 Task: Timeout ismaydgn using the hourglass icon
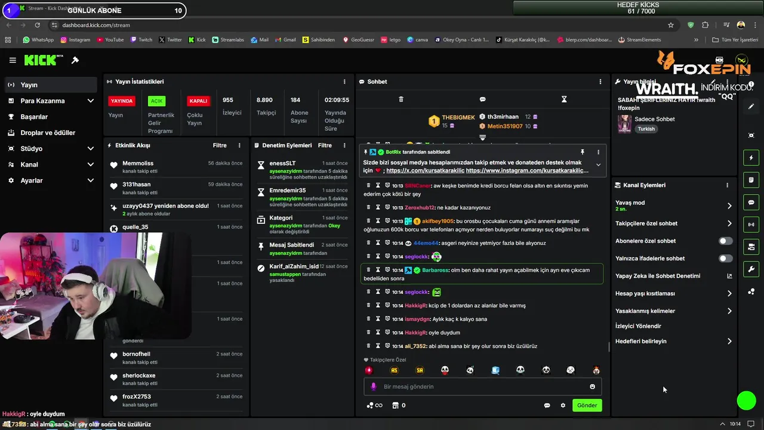[378, 319]
